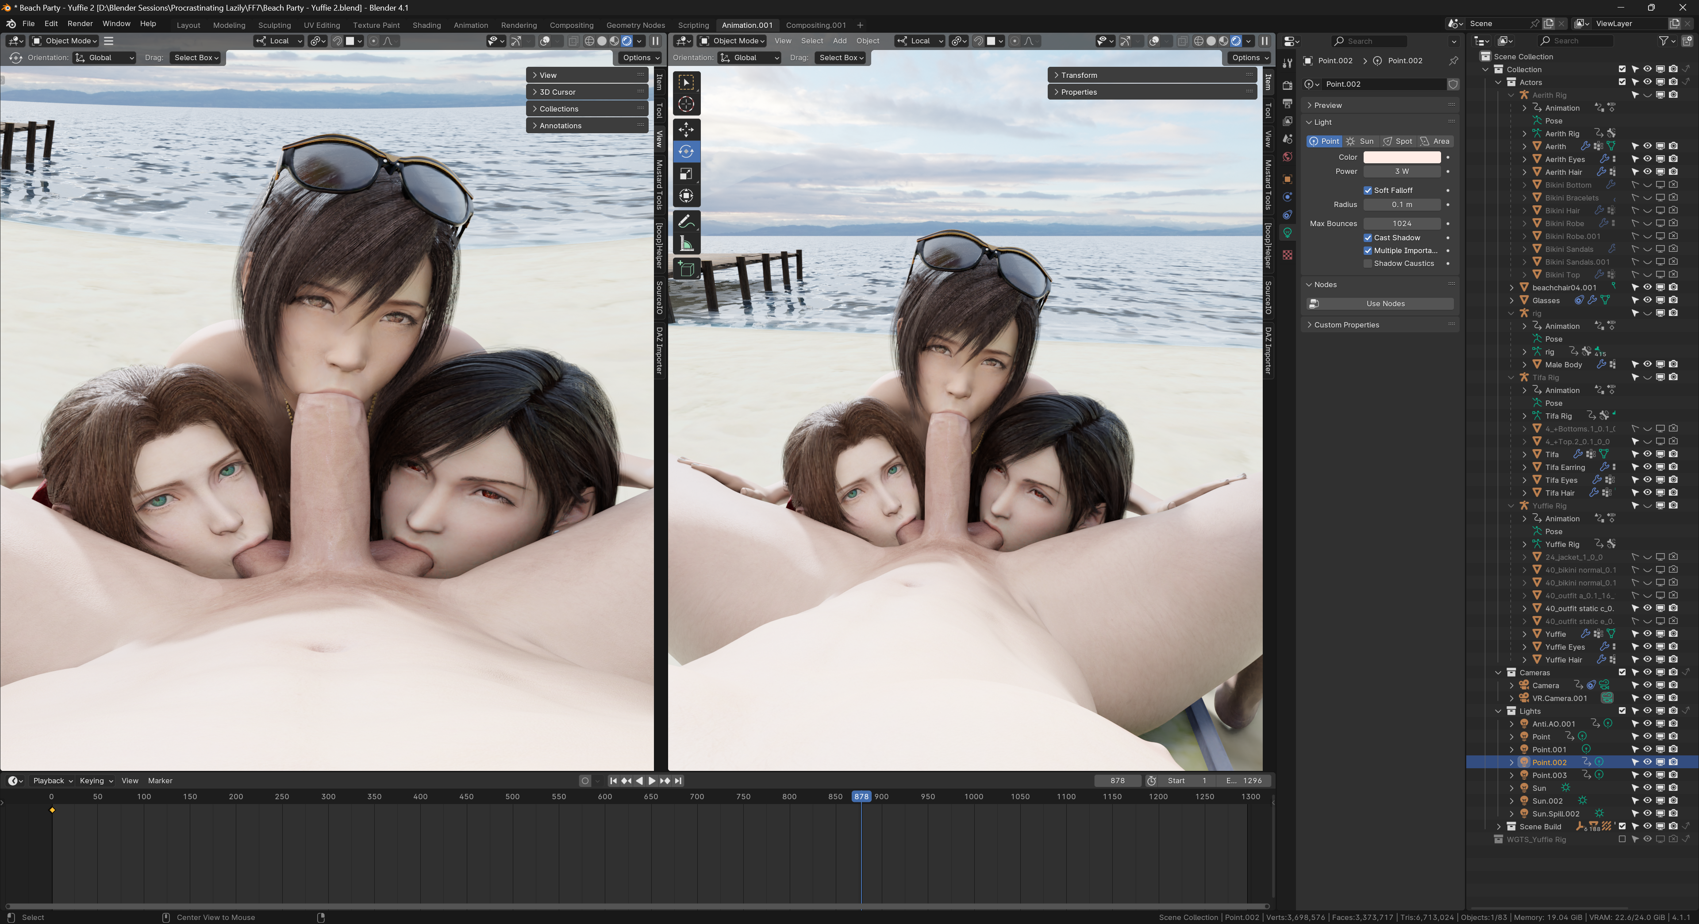
Task: Play the animation forward
Action: 652,781
